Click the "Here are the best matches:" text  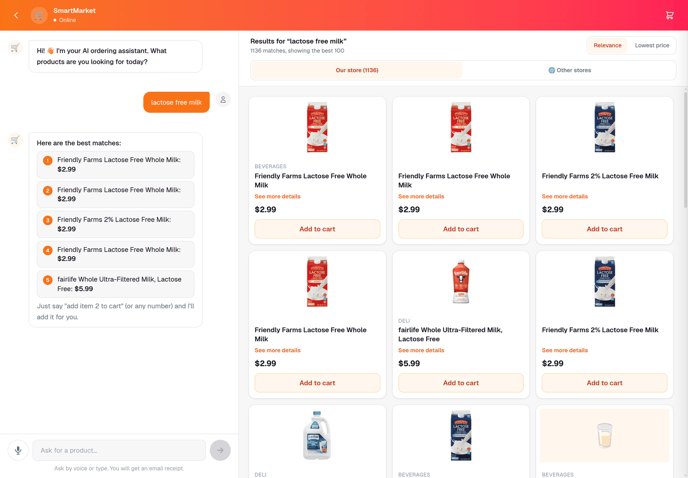click(79, 143)
